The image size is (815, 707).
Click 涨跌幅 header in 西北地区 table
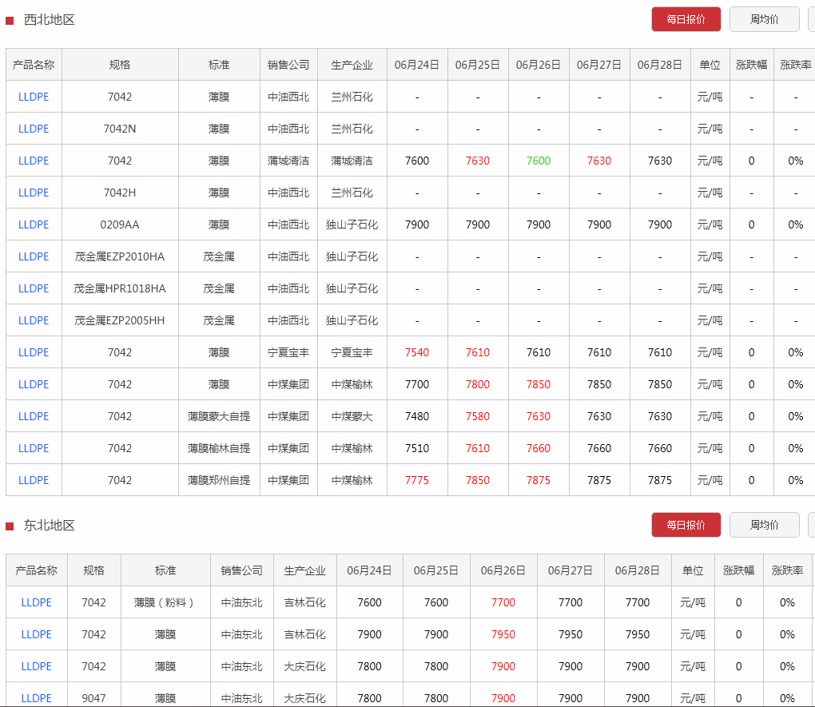tap(752, 65)
